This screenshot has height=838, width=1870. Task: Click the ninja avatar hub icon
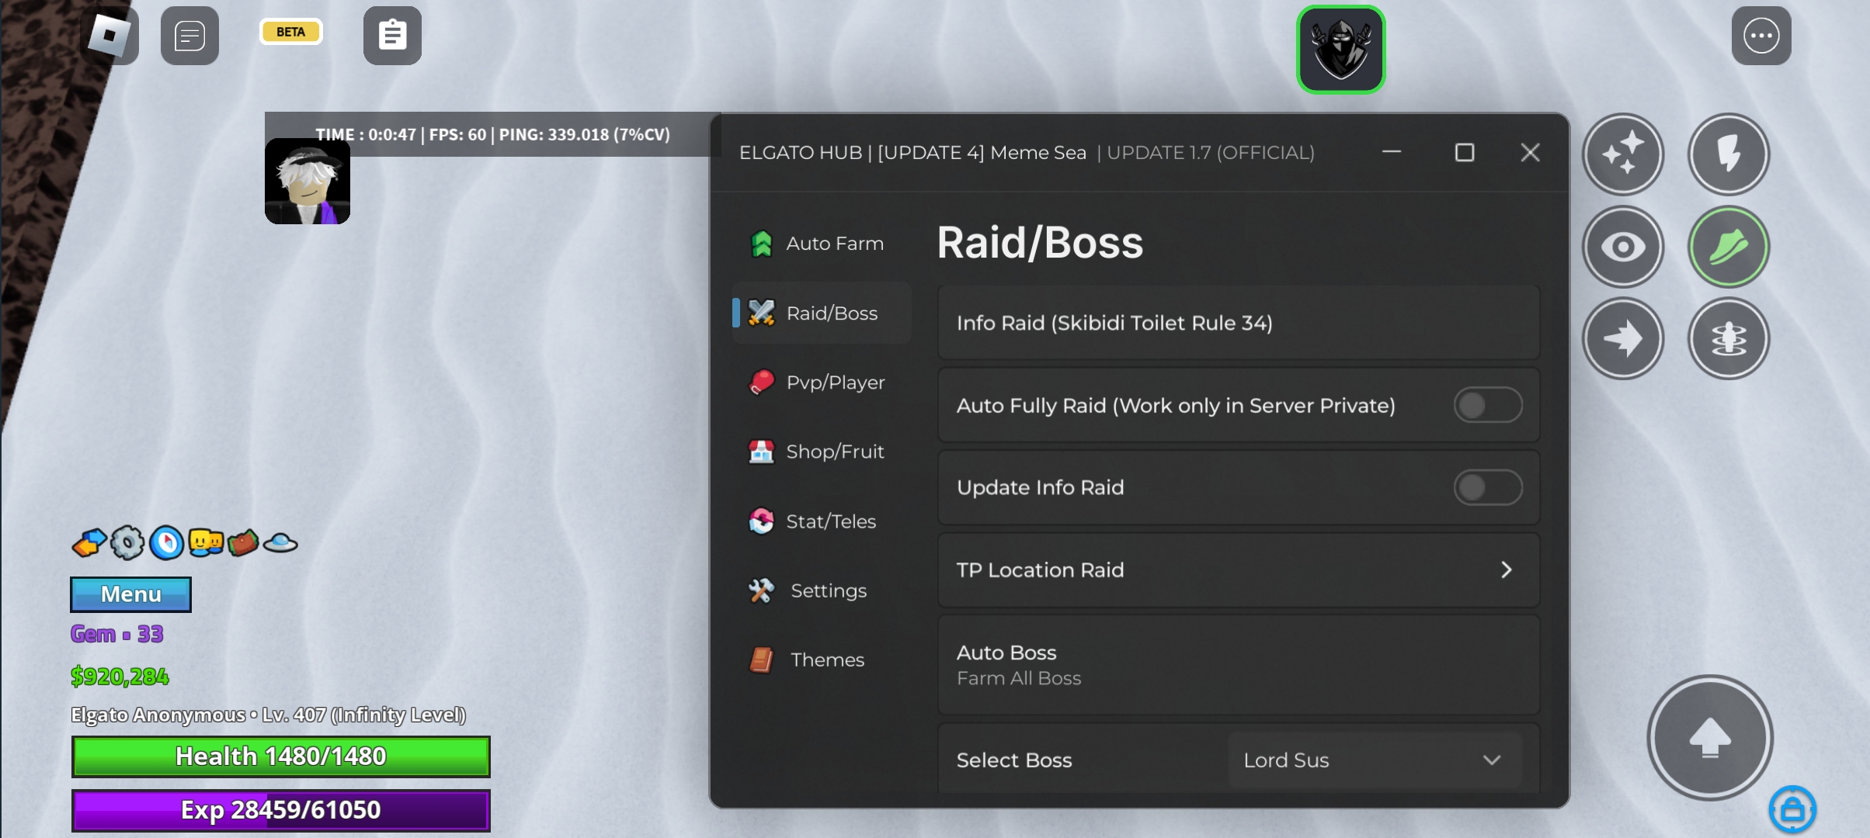pyautogui.click(x=1340, y=50)
